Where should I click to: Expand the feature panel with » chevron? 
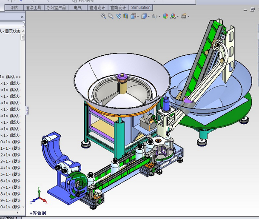coord(22,17)
